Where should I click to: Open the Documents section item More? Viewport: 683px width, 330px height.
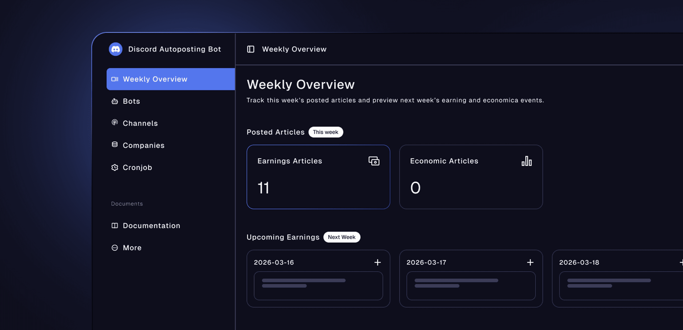coord(132,248)
